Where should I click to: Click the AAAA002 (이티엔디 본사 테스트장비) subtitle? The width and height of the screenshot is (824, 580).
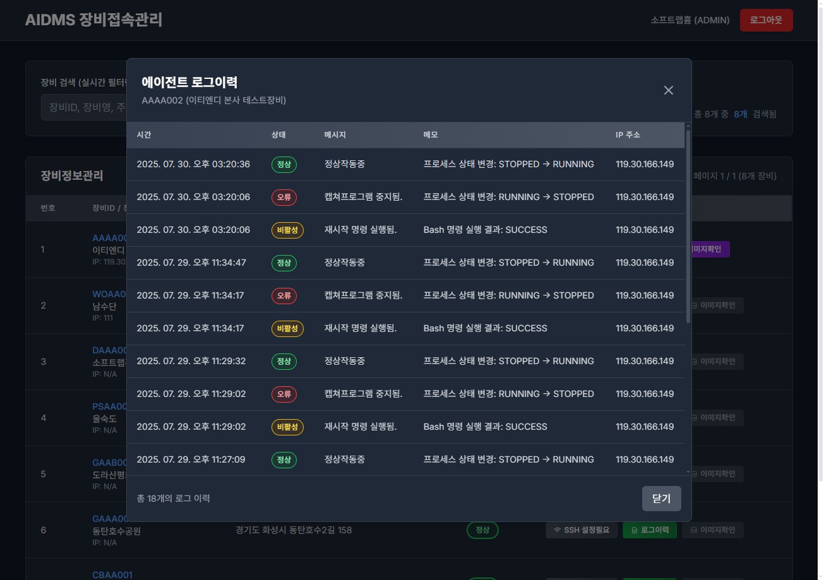pyautogui.click(x=214, y=100)
